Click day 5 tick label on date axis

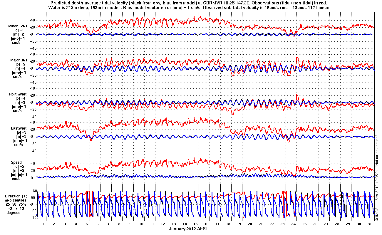click(87, 224)
